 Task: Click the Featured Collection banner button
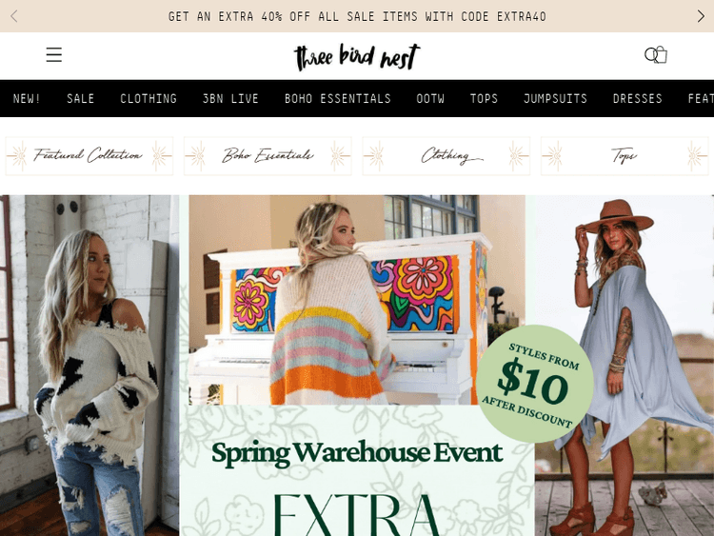click(x=89, y=156)
